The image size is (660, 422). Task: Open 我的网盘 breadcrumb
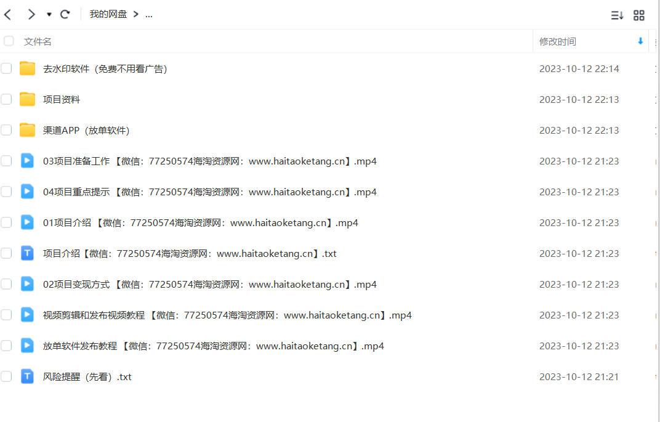(108, 14)
